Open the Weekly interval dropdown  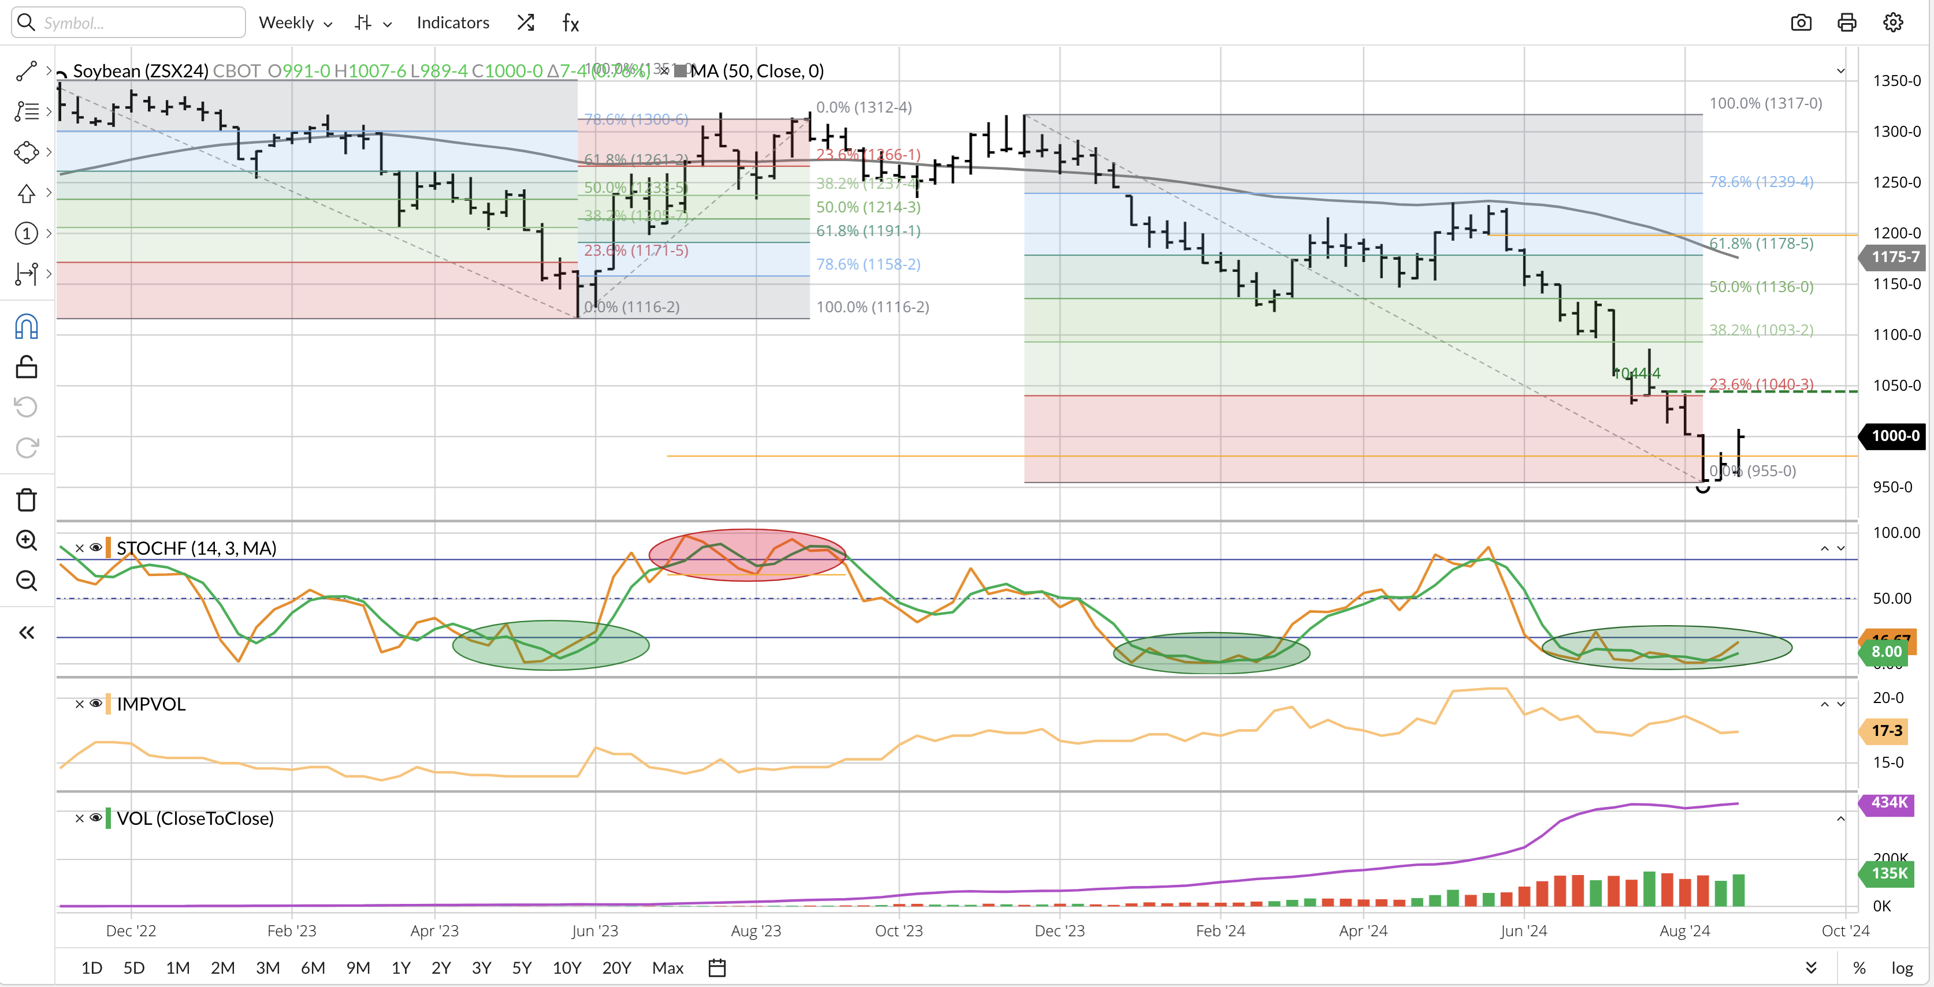click(295, 23)
